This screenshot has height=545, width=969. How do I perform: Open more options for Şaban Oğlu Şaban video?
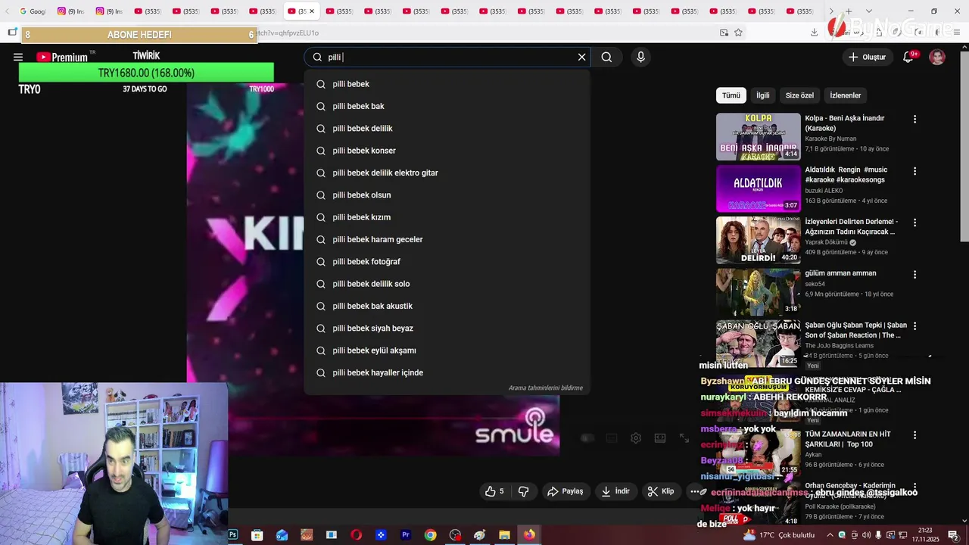(x=914, y=326)
